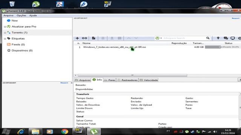
Task: Click scrollbar left arrow in torrent list
Action: point(75,75)
